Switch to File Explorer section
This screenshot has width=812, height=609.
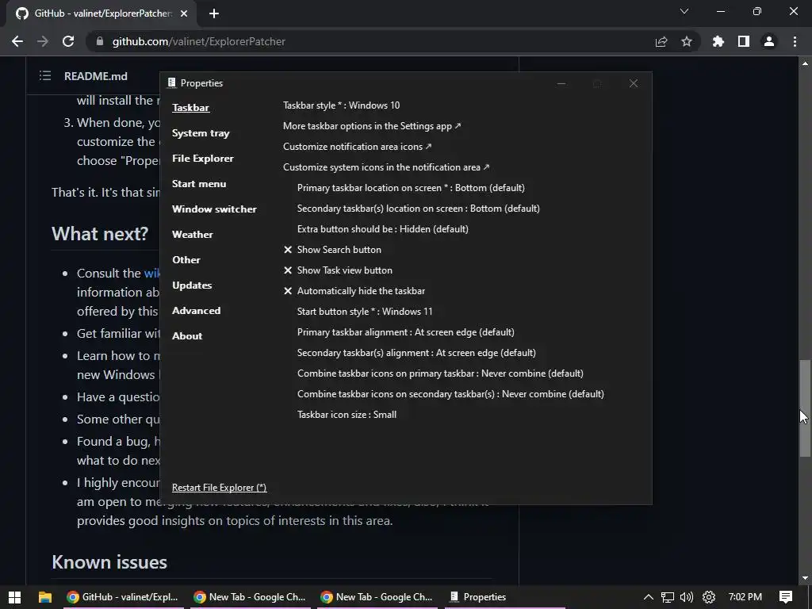click(x=202, y=159)
